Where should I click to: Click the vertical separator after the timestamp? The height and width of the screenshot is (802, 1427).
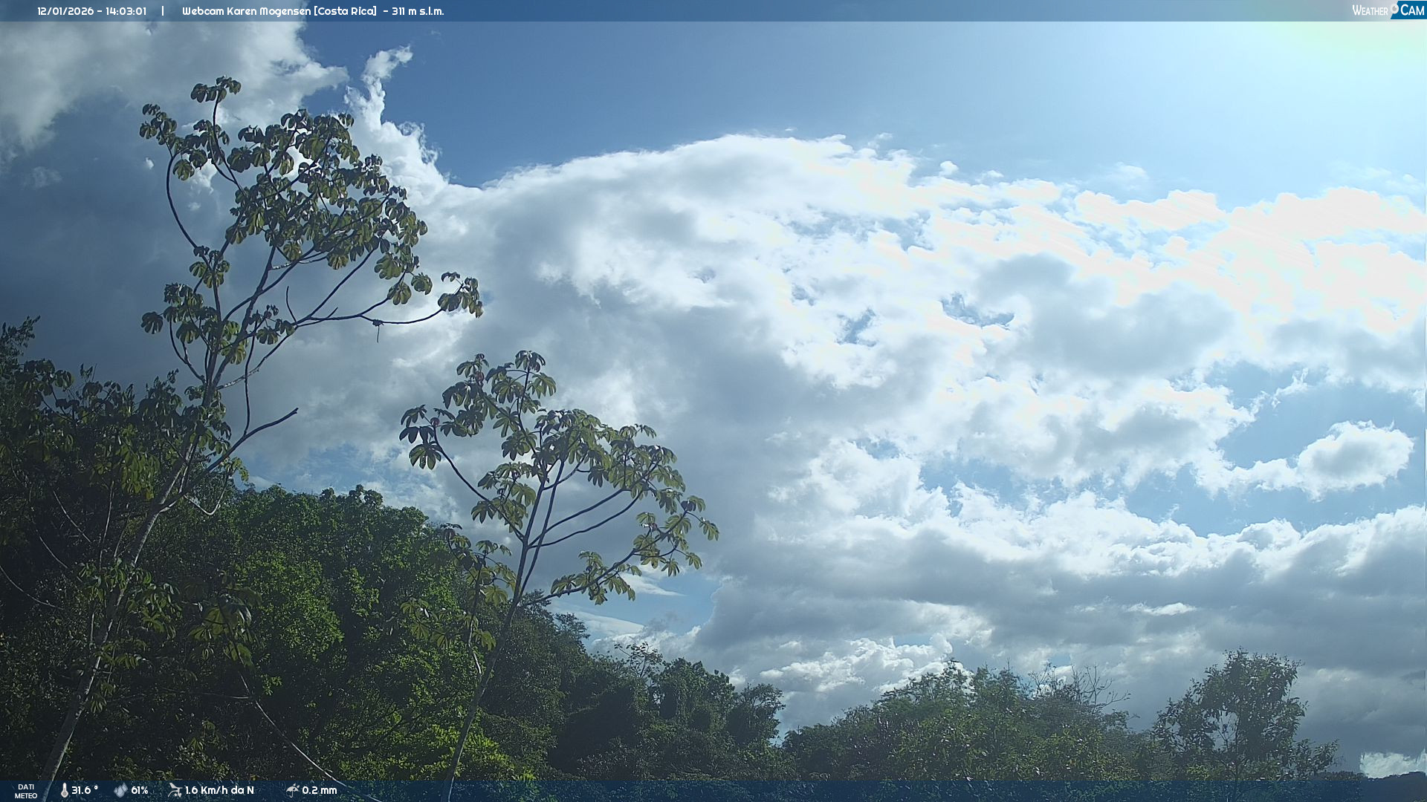click(162, 11)
